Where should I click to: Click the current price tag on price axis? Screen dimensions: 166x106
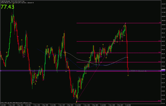pos(163,70)
